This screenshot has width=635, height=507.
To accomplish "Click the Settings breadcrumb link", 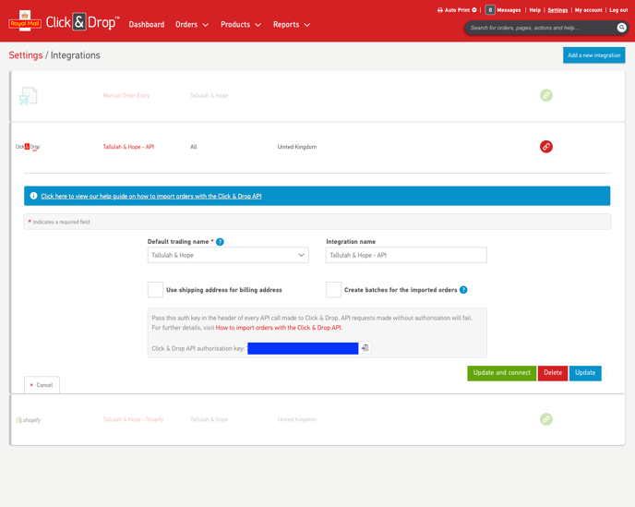I will (x=26, y=55).
